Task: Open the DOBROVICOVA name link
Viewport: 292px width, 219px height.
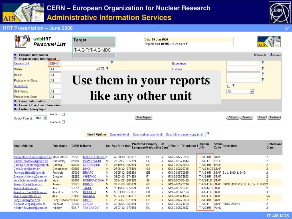Action: coord(93,181)
